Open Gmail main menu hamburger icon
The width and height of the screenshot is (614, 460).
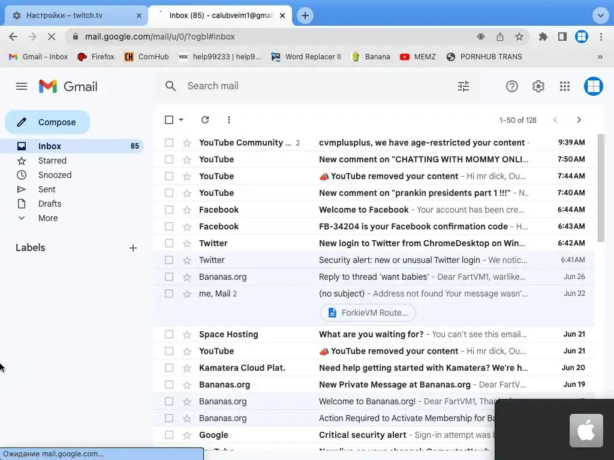tap(22, 86)
